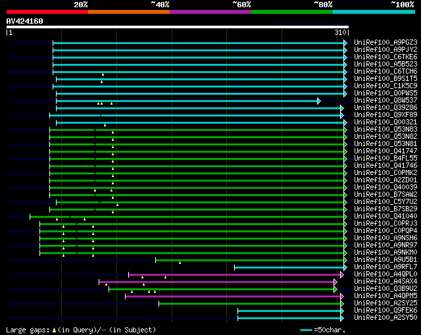Viewport: 421px width, 335px height.
Task: Click the UniRef100_Q41746 label
Action: 385,166
